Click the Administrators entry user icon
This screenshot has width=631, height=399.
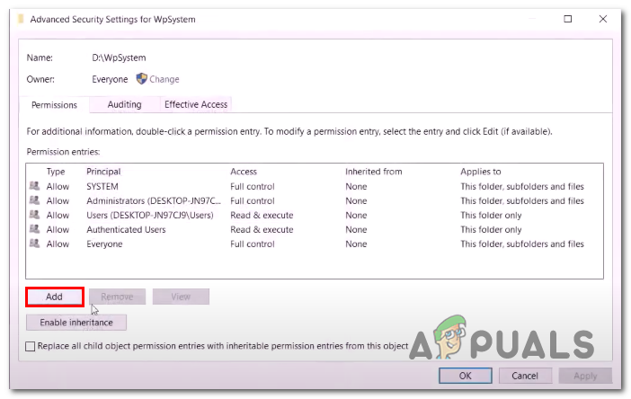(34, 201)
